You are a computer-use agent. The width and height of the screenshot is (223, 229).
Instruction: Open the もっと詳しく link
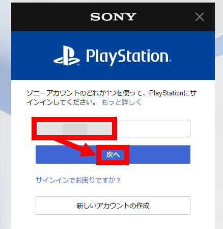click(121, 103)
